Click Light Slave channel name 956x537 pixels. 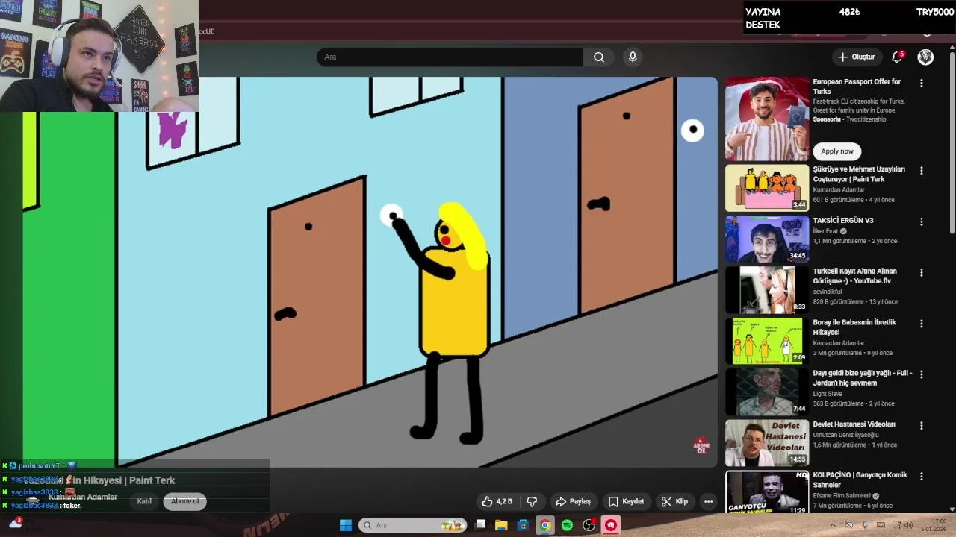tap(828, 394)
